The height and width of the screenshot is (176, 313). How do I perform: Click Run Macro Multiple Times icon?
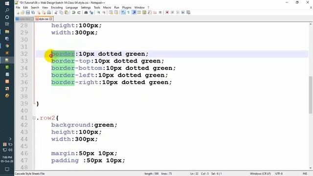[x=183, y=12]
